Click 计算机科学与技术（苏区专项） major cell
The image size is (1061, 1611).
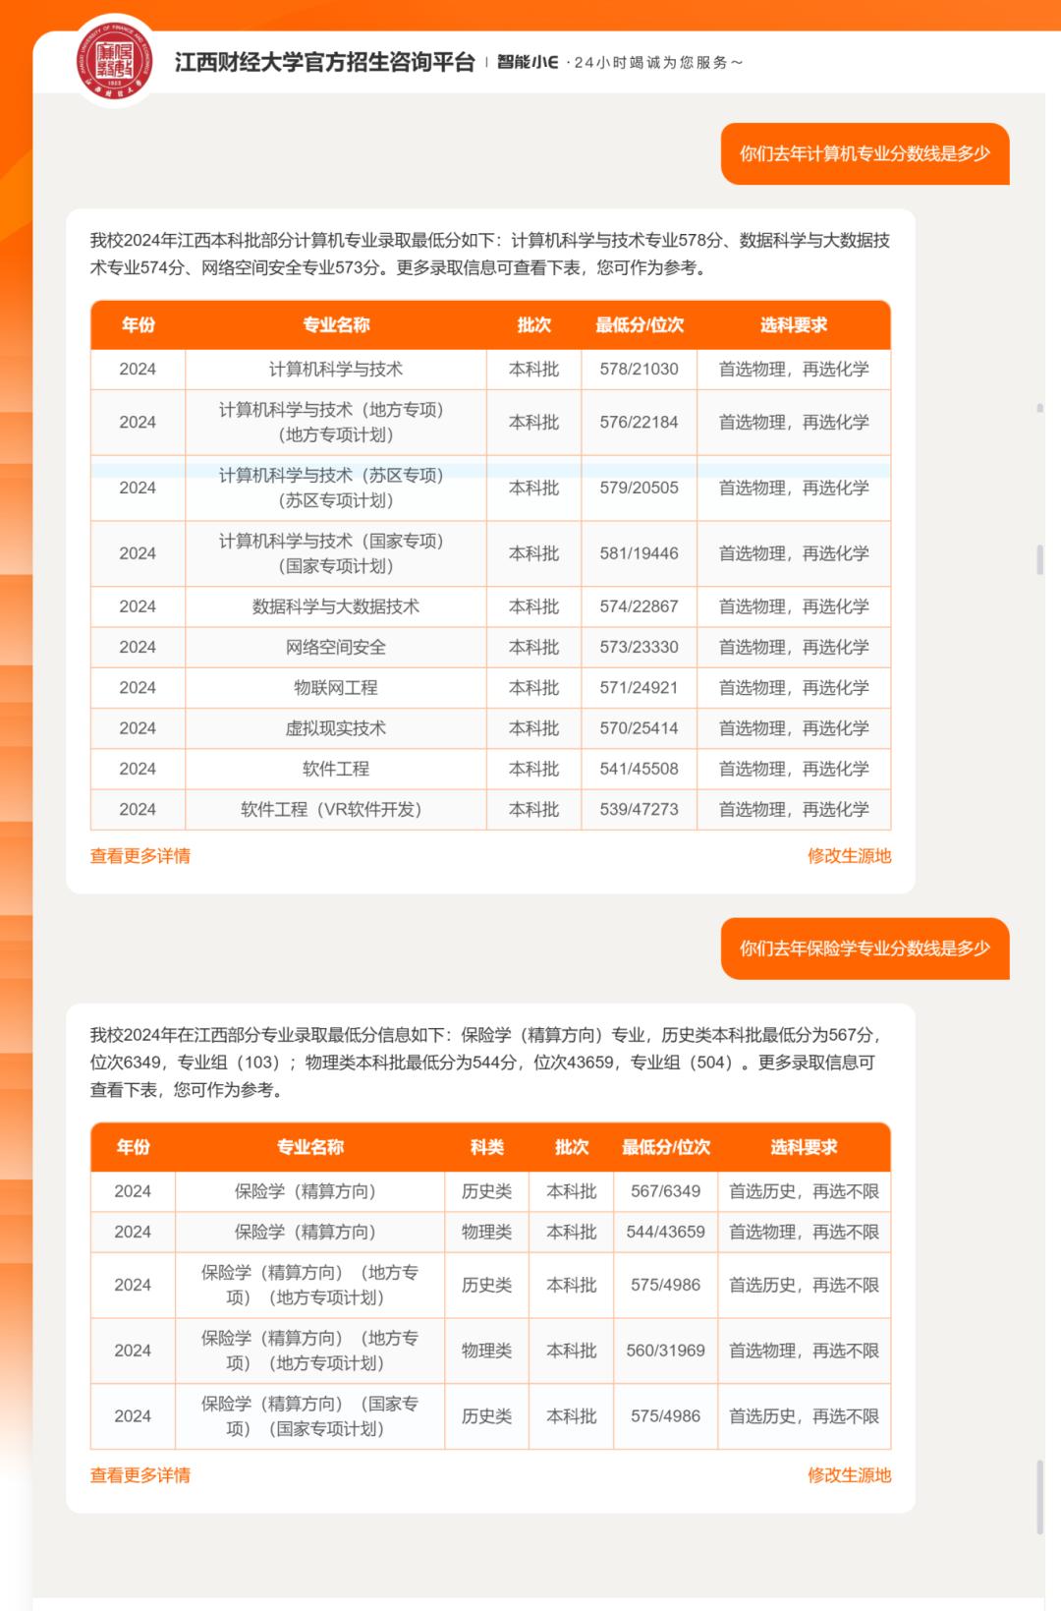(x=336, y=488)
